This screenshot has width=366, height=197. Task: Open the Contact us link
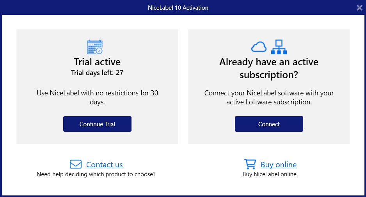click(104, 165)
